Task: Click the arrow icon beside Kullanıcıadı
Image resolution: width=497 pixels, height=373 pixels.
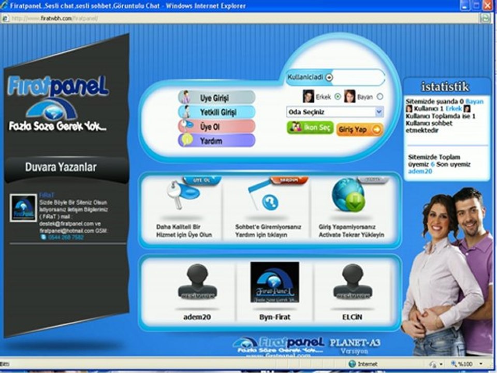Action: (329, 77)
